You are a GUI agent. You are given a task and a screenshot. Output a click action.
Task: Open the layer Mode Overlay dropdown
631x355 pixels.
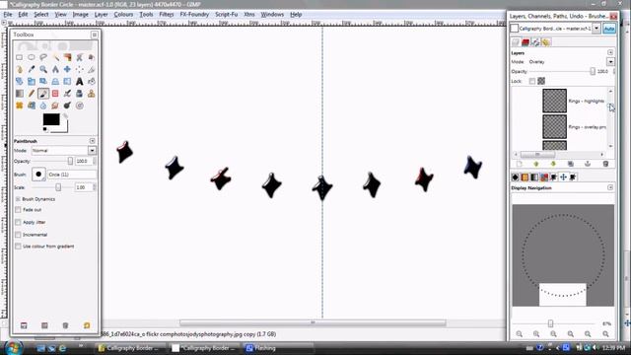[x=610, y=62]
